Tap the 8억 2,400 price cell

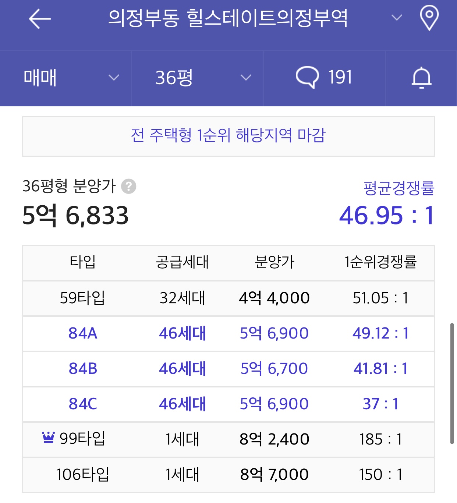(x=274, y=439)
